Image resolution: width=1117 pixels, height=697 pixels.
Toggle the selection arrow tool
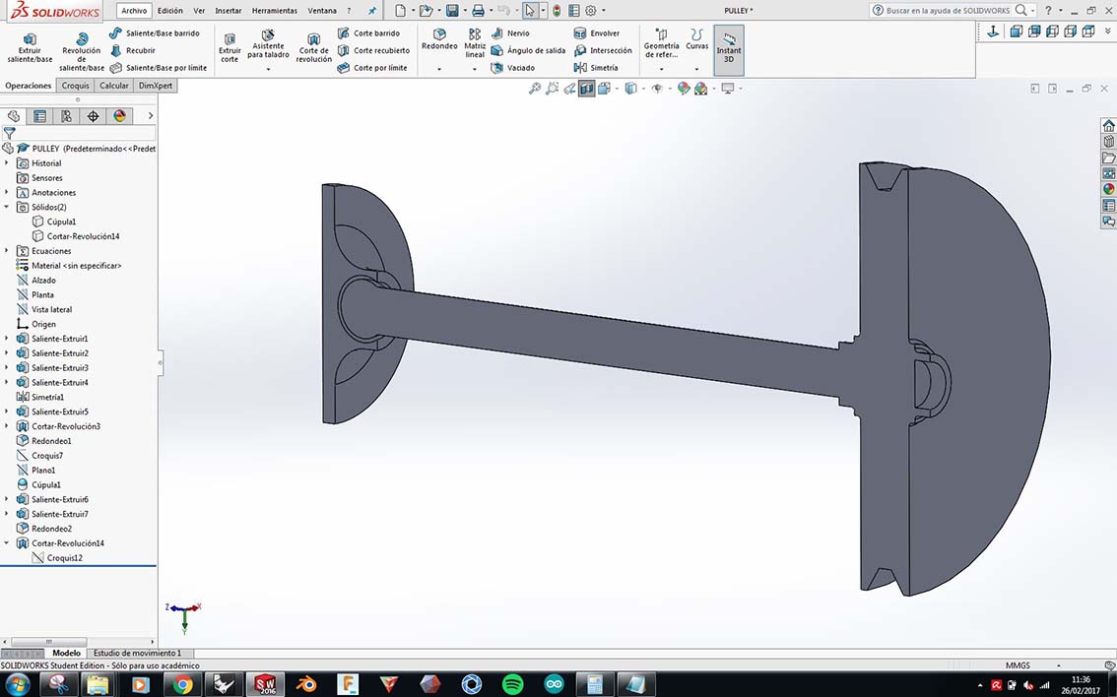click(x=529, y=11)
